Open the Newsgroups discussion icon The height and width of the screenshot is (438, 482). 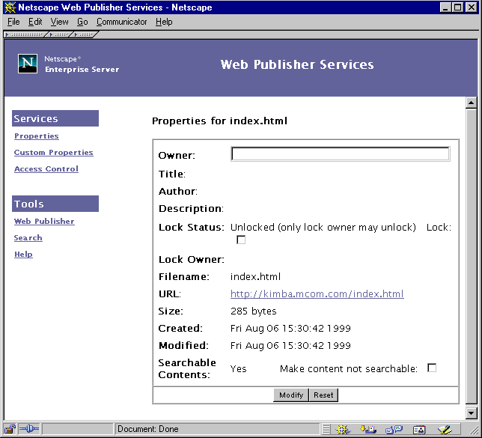tap(394, 429)
